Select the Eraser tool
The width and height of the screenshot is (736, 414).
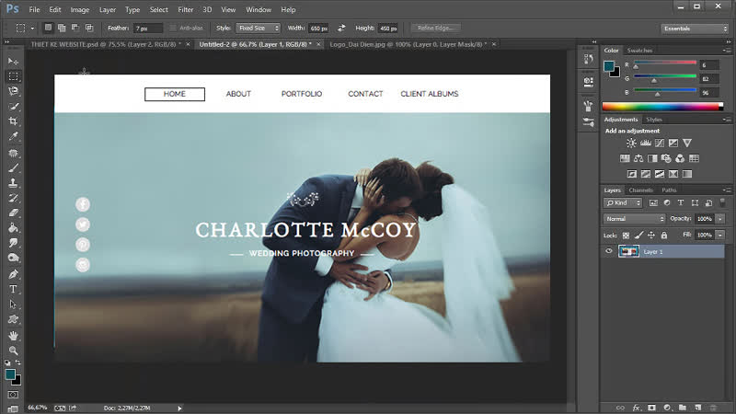(13, 213)
